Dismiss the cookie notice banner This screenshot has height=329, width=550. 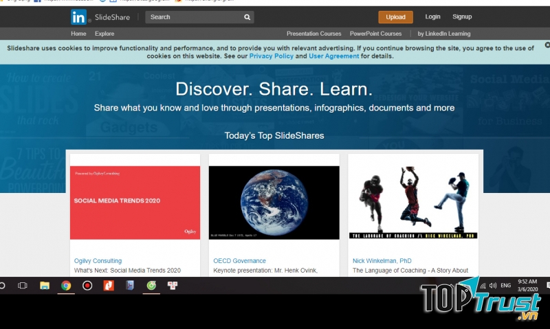(547, 45)
